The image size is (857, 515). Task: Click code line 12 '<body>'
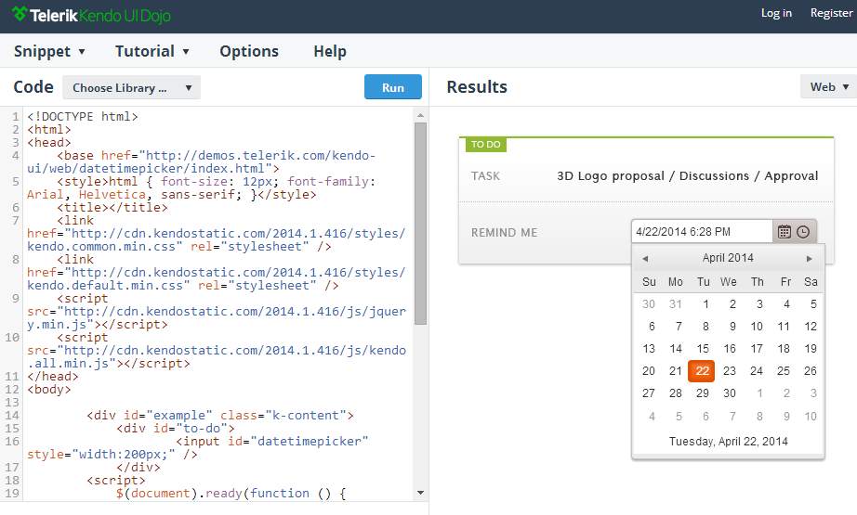49,390
